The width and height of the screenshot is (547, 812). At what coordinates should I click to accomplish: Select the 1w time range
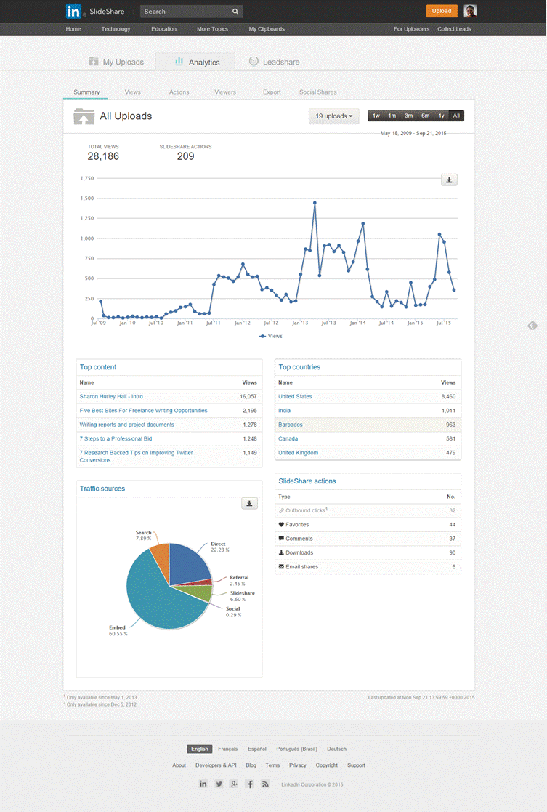[376, 116]
